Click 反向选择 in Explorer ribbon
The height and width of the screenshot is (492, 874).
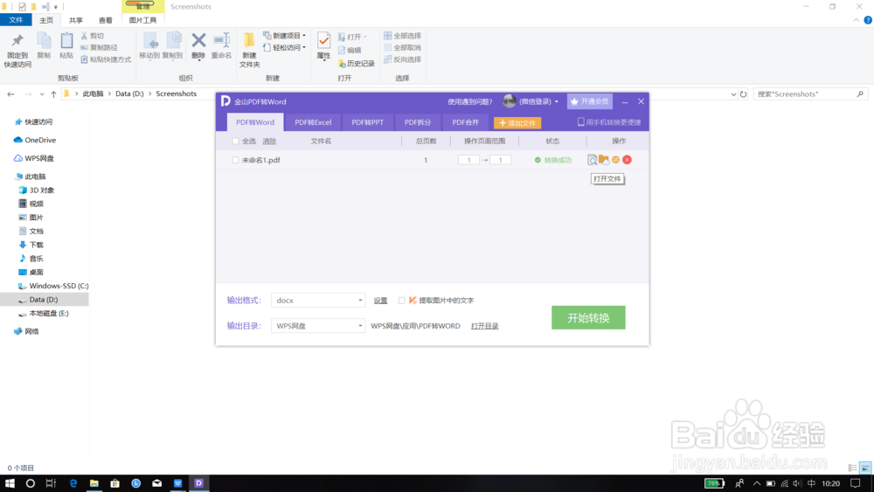point(402,59)
